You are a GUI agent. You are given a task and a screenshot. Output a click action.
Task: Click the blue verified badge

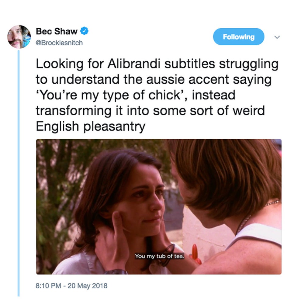[x=85, y=31]
